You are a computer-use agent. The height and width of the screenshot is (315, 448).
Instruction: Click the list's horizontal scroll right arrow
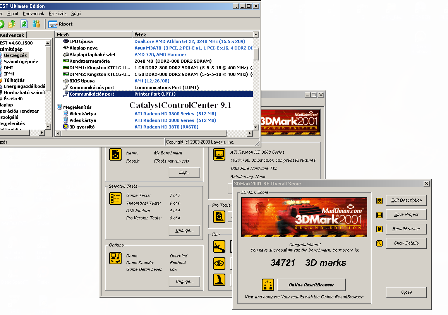(250, 133)
